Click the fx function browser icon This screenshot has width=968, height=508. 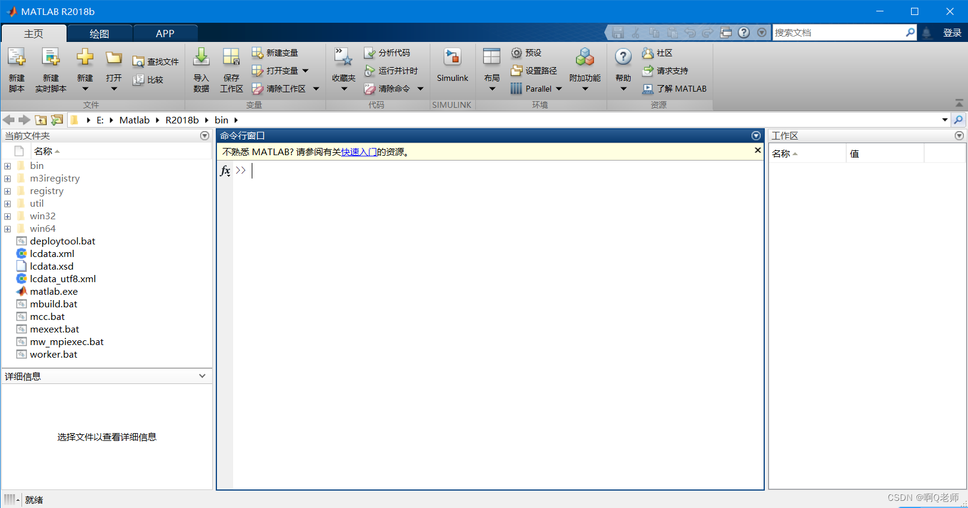click(225, 171)
